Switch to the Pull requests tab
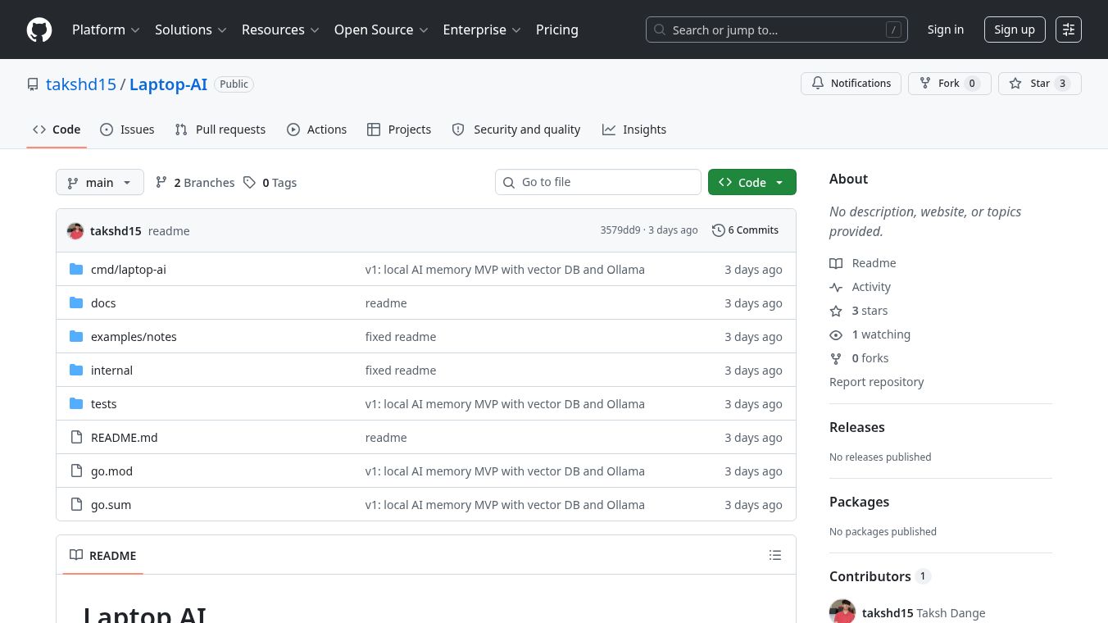The height and width of the screenshot is (623, 1108). [x=220, y=130]
